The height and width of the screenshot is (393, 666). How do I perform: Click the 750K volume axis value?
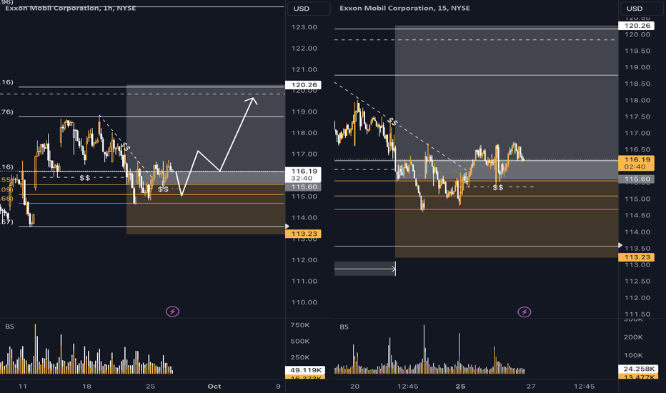click(300, 325)
